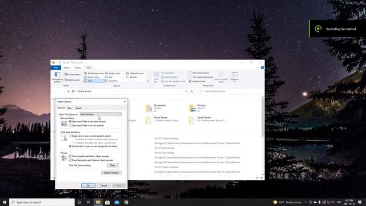The width and height of the screenshot is (366, 206).
Task: Switch to the Share ribbon tab
Action: click(x=78, y=68)
